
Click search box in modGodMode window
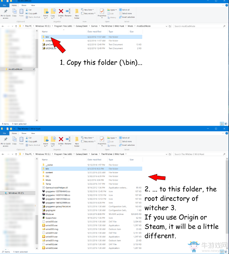[x=200, y=26]
